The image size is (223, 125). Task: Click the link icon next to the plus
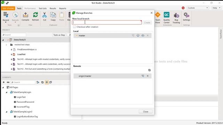[8, 82]
